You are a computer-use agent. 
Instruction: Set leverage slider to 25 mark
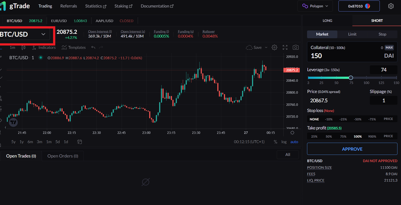point(321,78)
